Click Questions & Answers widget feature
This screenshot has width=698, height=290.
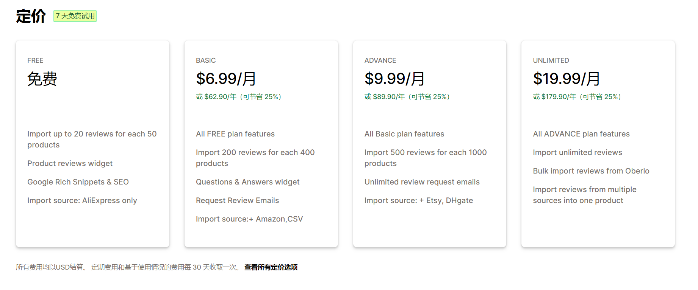pyautogui.click(x=247, y=182)
